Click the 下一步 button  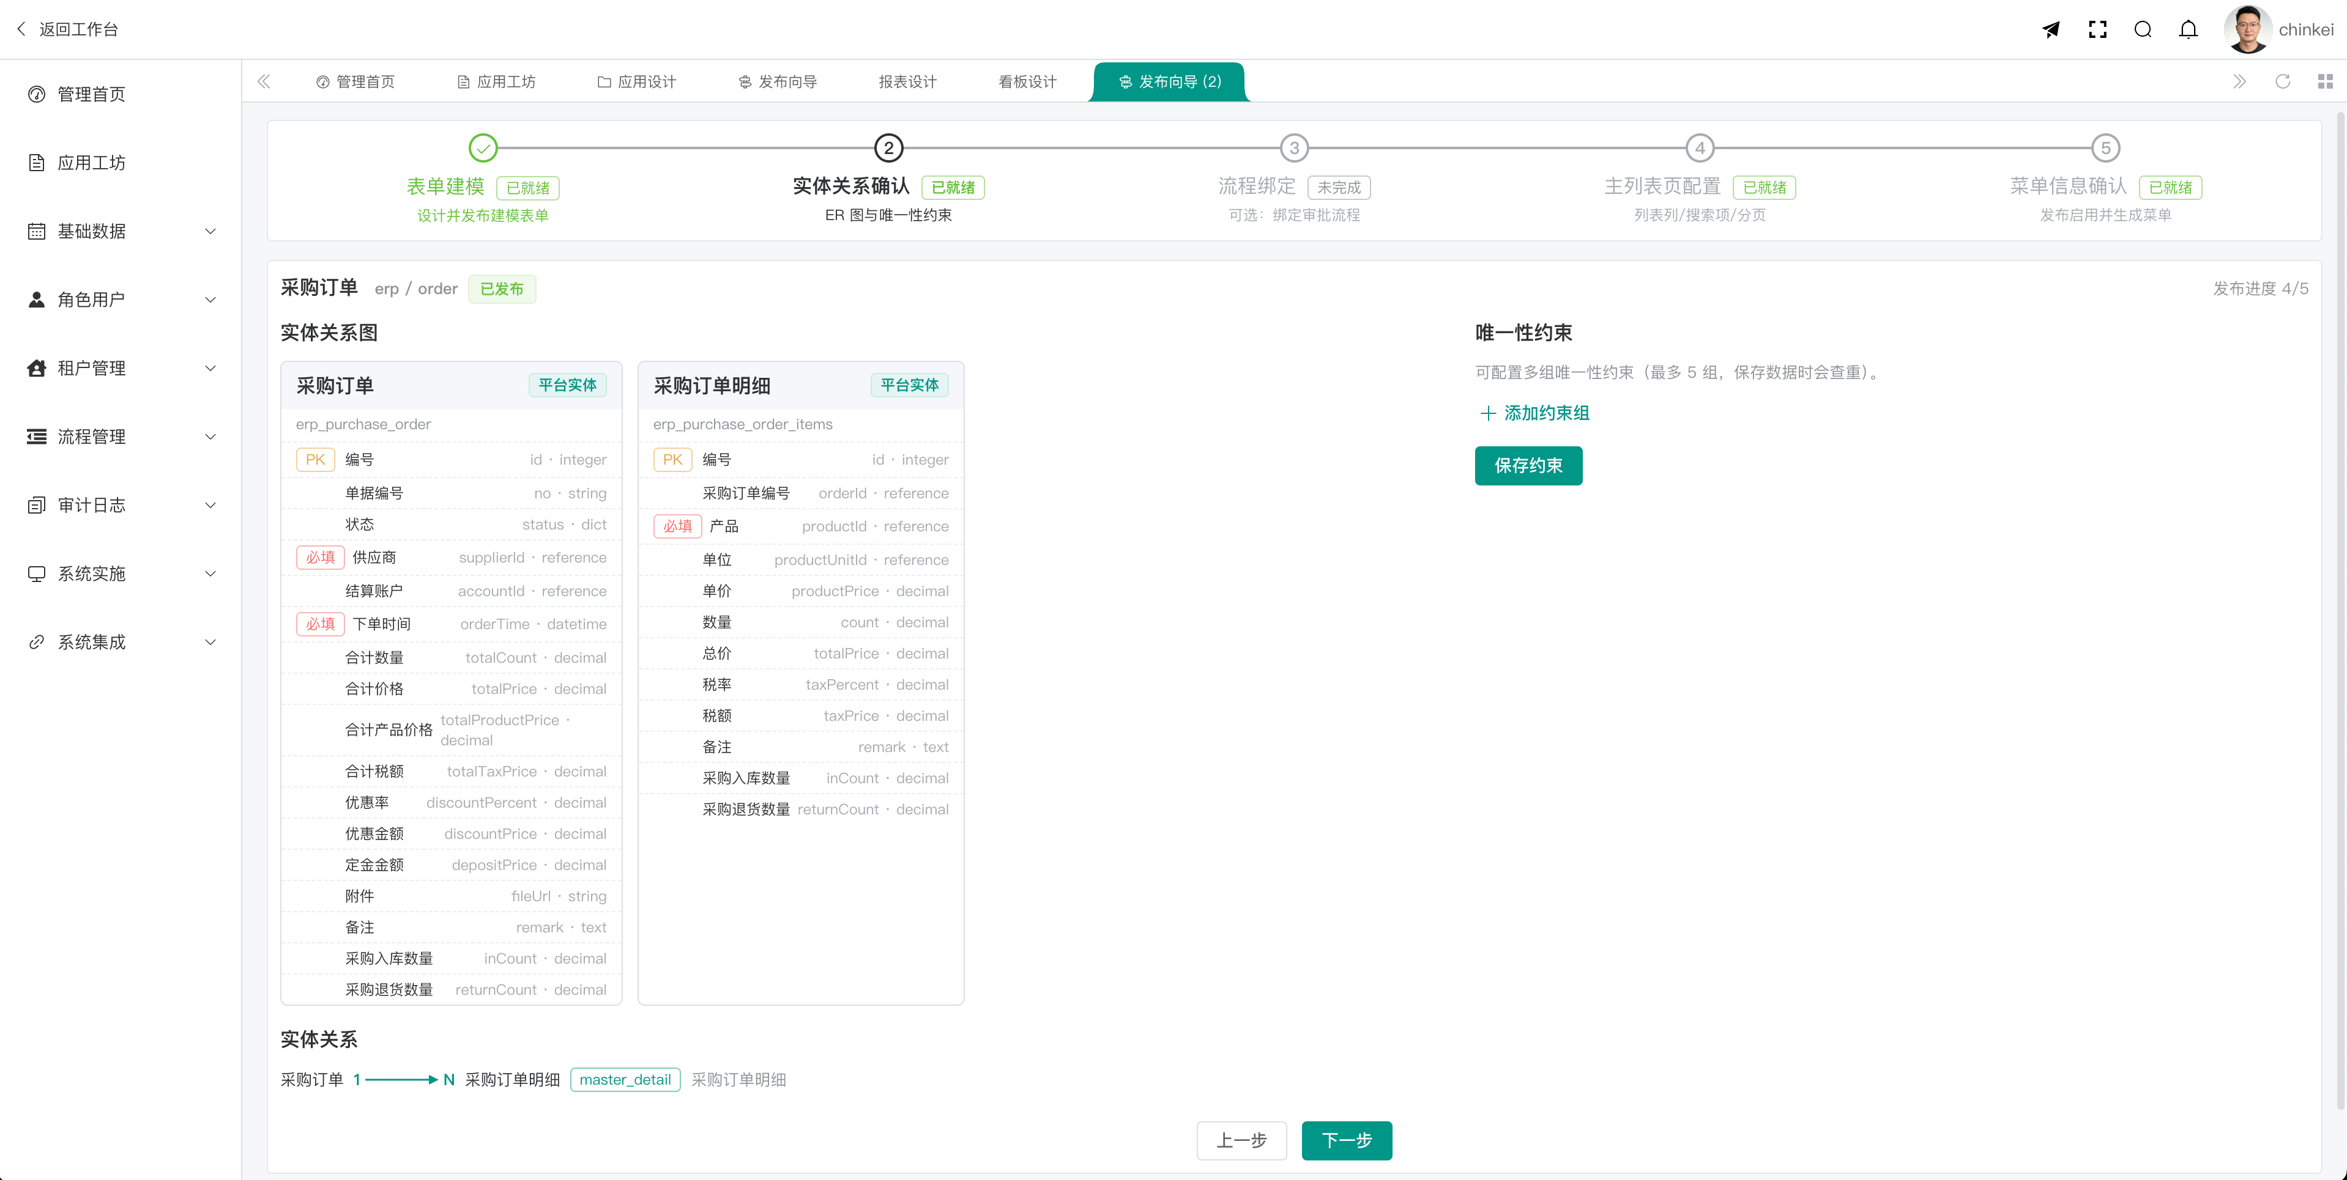click(x=1347, y=1140)
